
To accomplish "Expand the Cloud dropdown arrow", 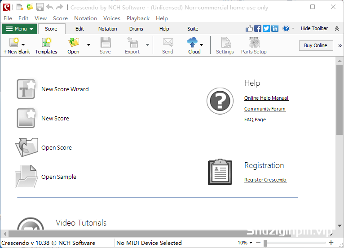I will [201, 45].
